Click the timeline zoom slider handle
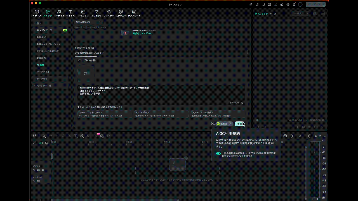Viewport: 358px width, 201px height. click(300, 136)
